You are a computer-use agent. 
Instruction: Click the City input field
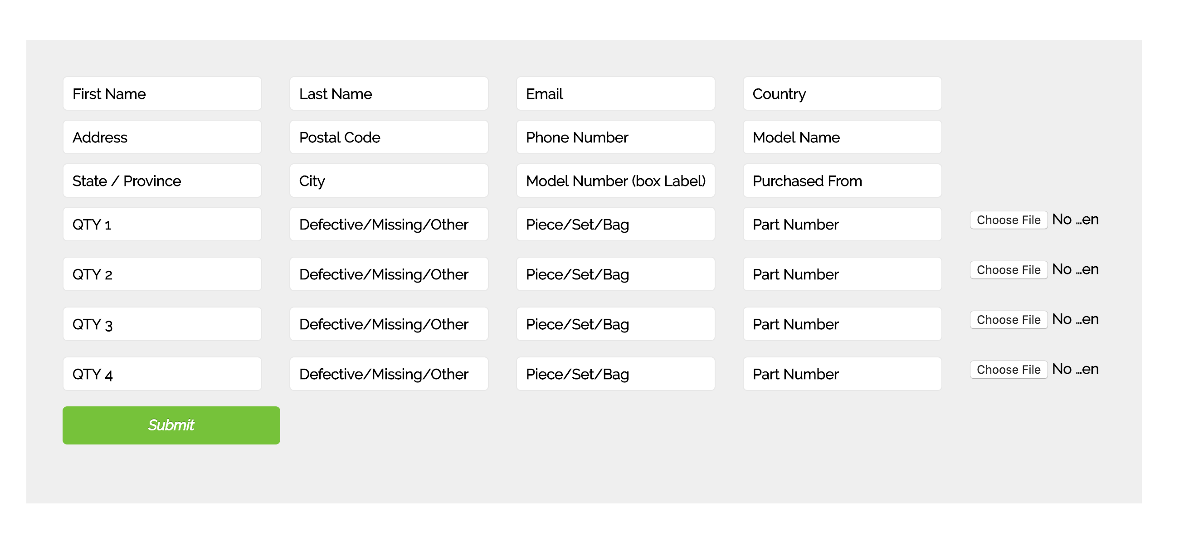389,181
